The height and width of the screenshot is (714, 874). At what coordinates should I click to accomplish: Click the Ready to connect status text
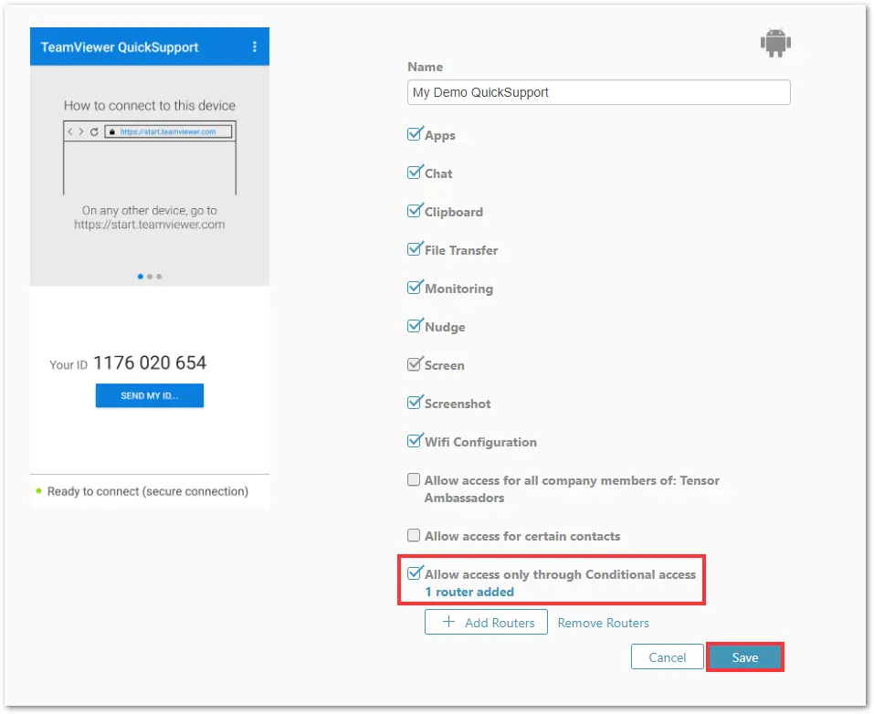[x=148, y=491]
